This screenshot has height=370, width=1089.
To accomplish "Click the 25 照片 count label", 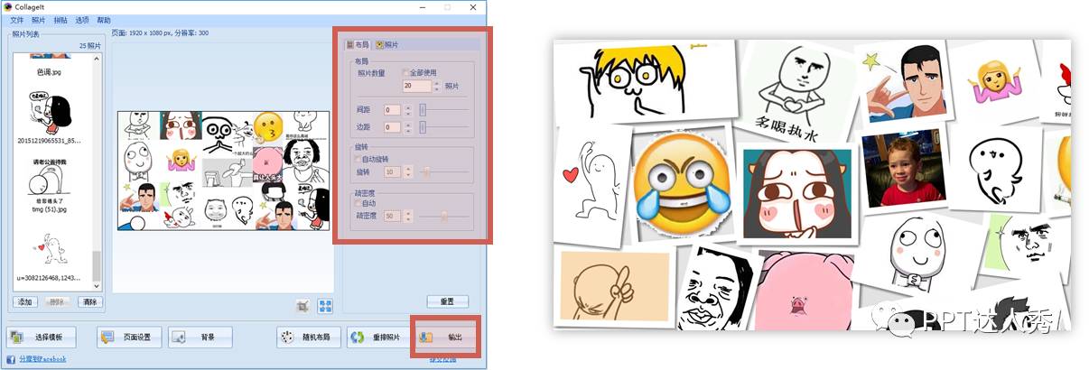I will pos(91,45).
